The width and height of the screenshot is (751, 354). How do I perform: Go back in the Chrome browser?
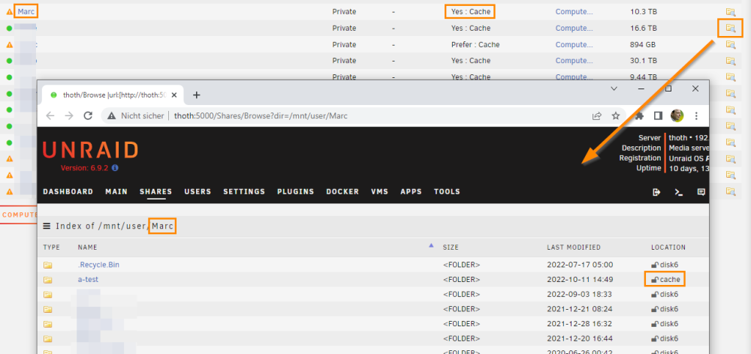point(50,115)
